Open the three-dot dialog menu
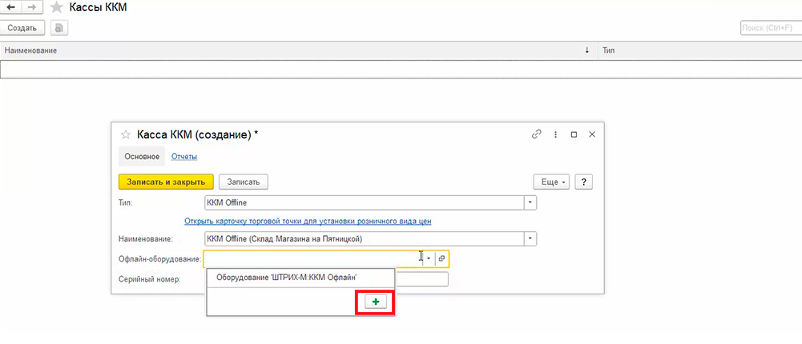Image resolution: width=802 pixels, height=344 pixels. [x=554, y=134]
